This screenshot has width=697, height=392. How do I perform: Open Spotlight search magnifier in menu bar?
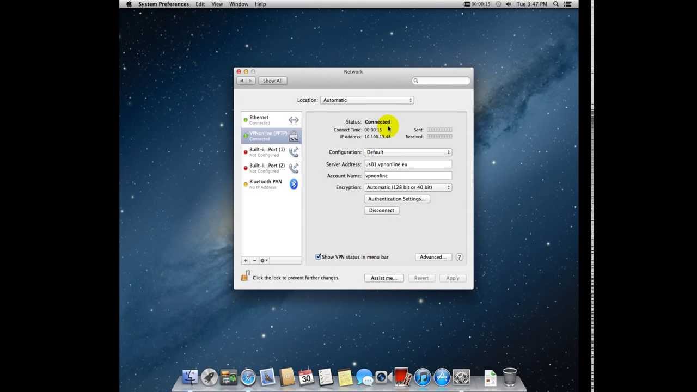coord(556,4)
